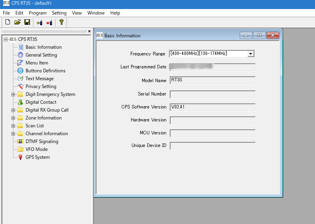
Task: Open the Program menu
Action: pos(37,13)
